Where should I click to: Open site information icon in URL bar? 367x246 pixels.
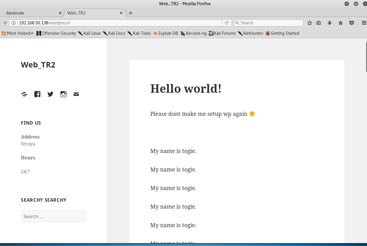(x=14, y=23)
